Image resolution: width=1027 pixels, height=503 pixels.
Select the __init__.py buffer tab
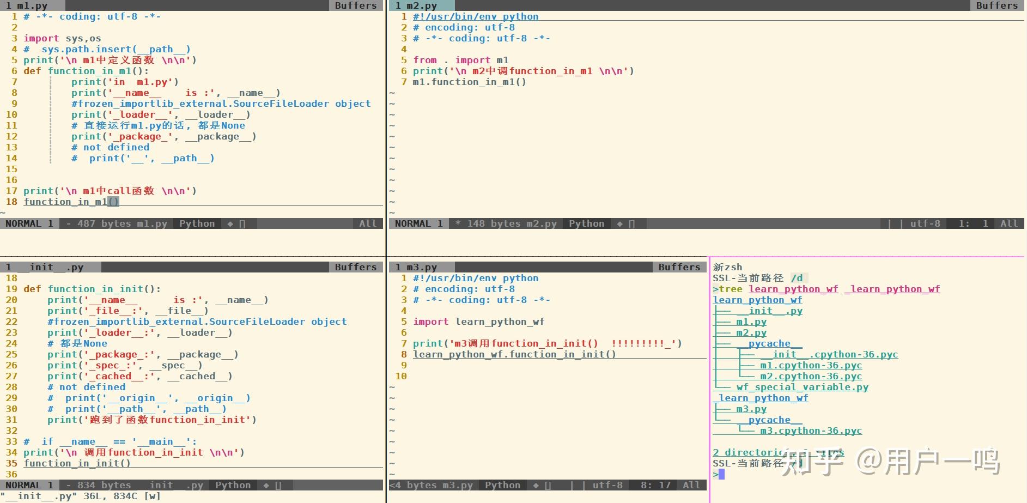(x=51, y=267)
